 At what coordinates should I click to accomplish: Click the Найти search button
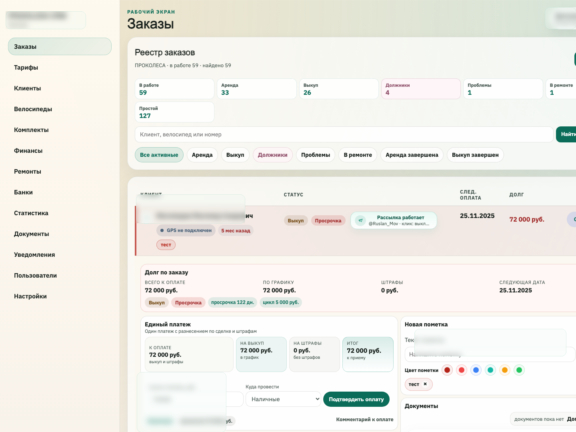click(x=566, y=134)
